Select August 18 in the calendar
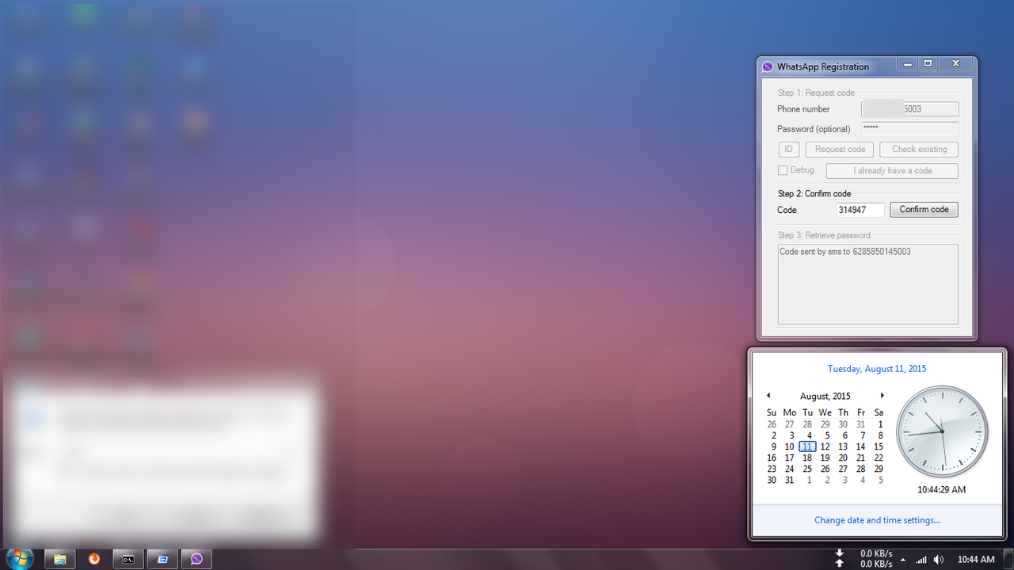 coord(807,458)
